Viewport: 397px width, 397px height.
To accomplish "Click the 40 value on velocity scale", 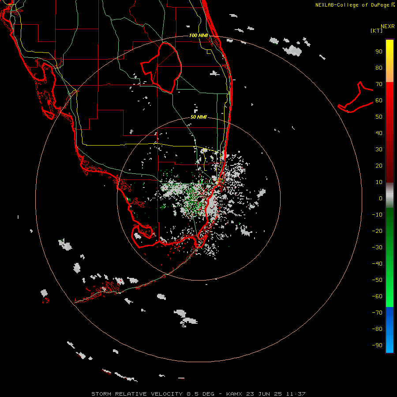I will pyautogui.click(x=379, y=133).
